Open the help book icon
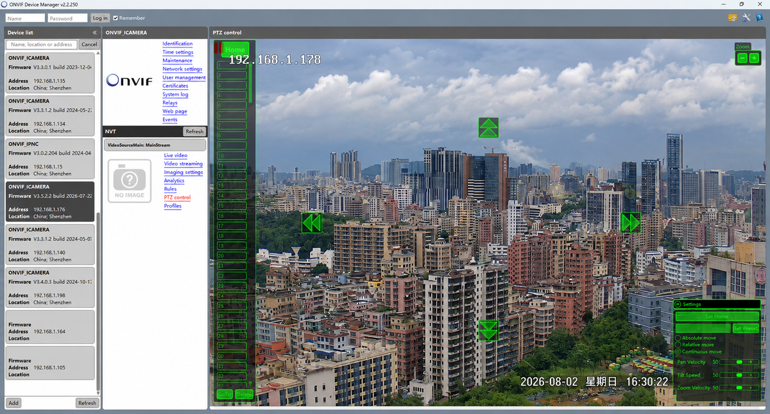Image resolution: width=770 pixels, height=414 pixels. (x=758, y=18)
